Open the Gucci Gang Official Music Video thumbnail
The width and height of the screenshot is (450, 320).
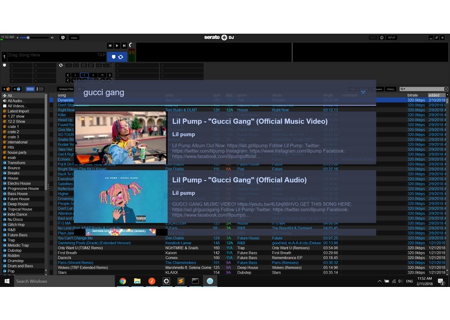[x=120, y=138]
